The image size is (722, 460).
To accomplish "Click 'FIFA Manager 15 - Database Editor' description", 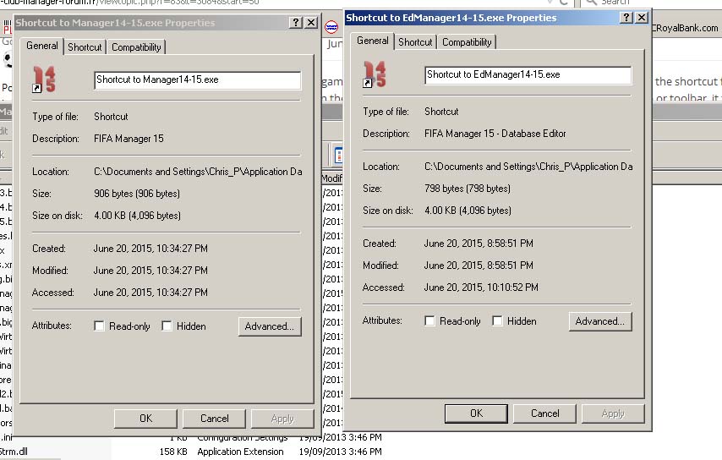I will [x=495, y=134].
